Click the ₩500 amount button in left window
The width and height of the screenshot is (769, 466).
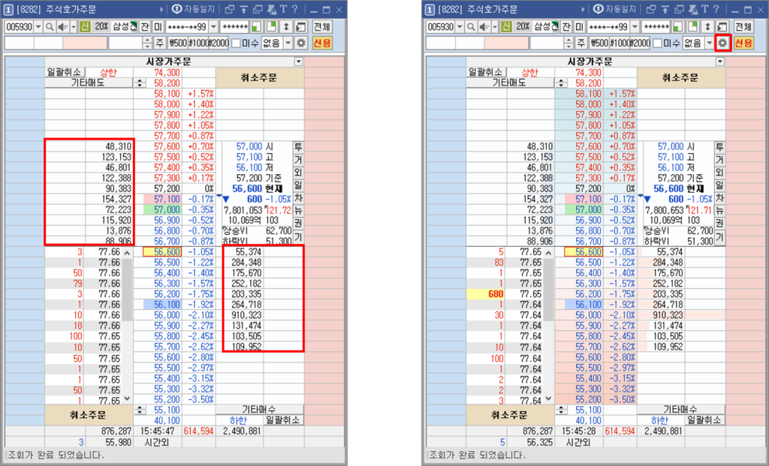pos(177,43)
